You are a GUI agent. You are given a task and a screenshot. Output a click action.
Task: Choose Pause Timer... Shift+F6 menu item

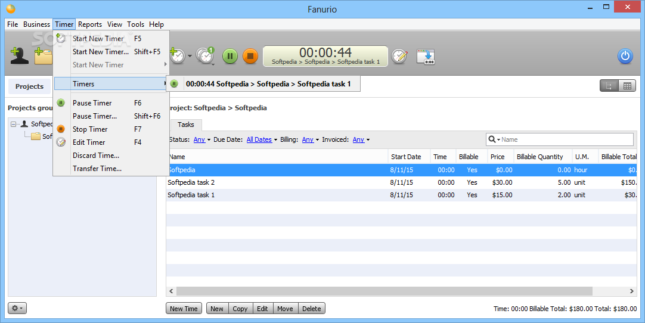click(111, 116)
